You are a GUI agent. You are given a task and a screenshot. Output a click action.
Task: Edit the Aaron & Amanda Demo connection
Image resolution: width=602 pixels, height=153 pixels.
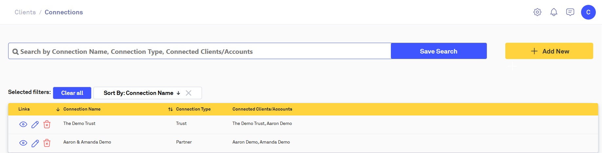(x=35, y=143)
